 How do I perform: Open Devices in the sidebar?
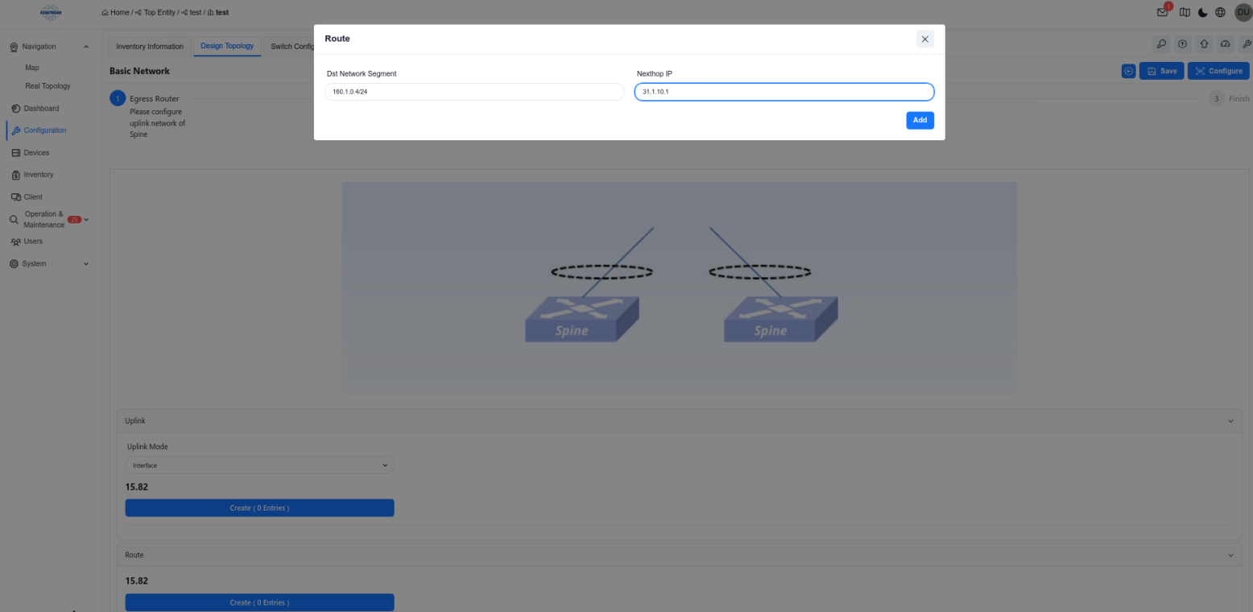pyautogui.click(x=36, y=152)
